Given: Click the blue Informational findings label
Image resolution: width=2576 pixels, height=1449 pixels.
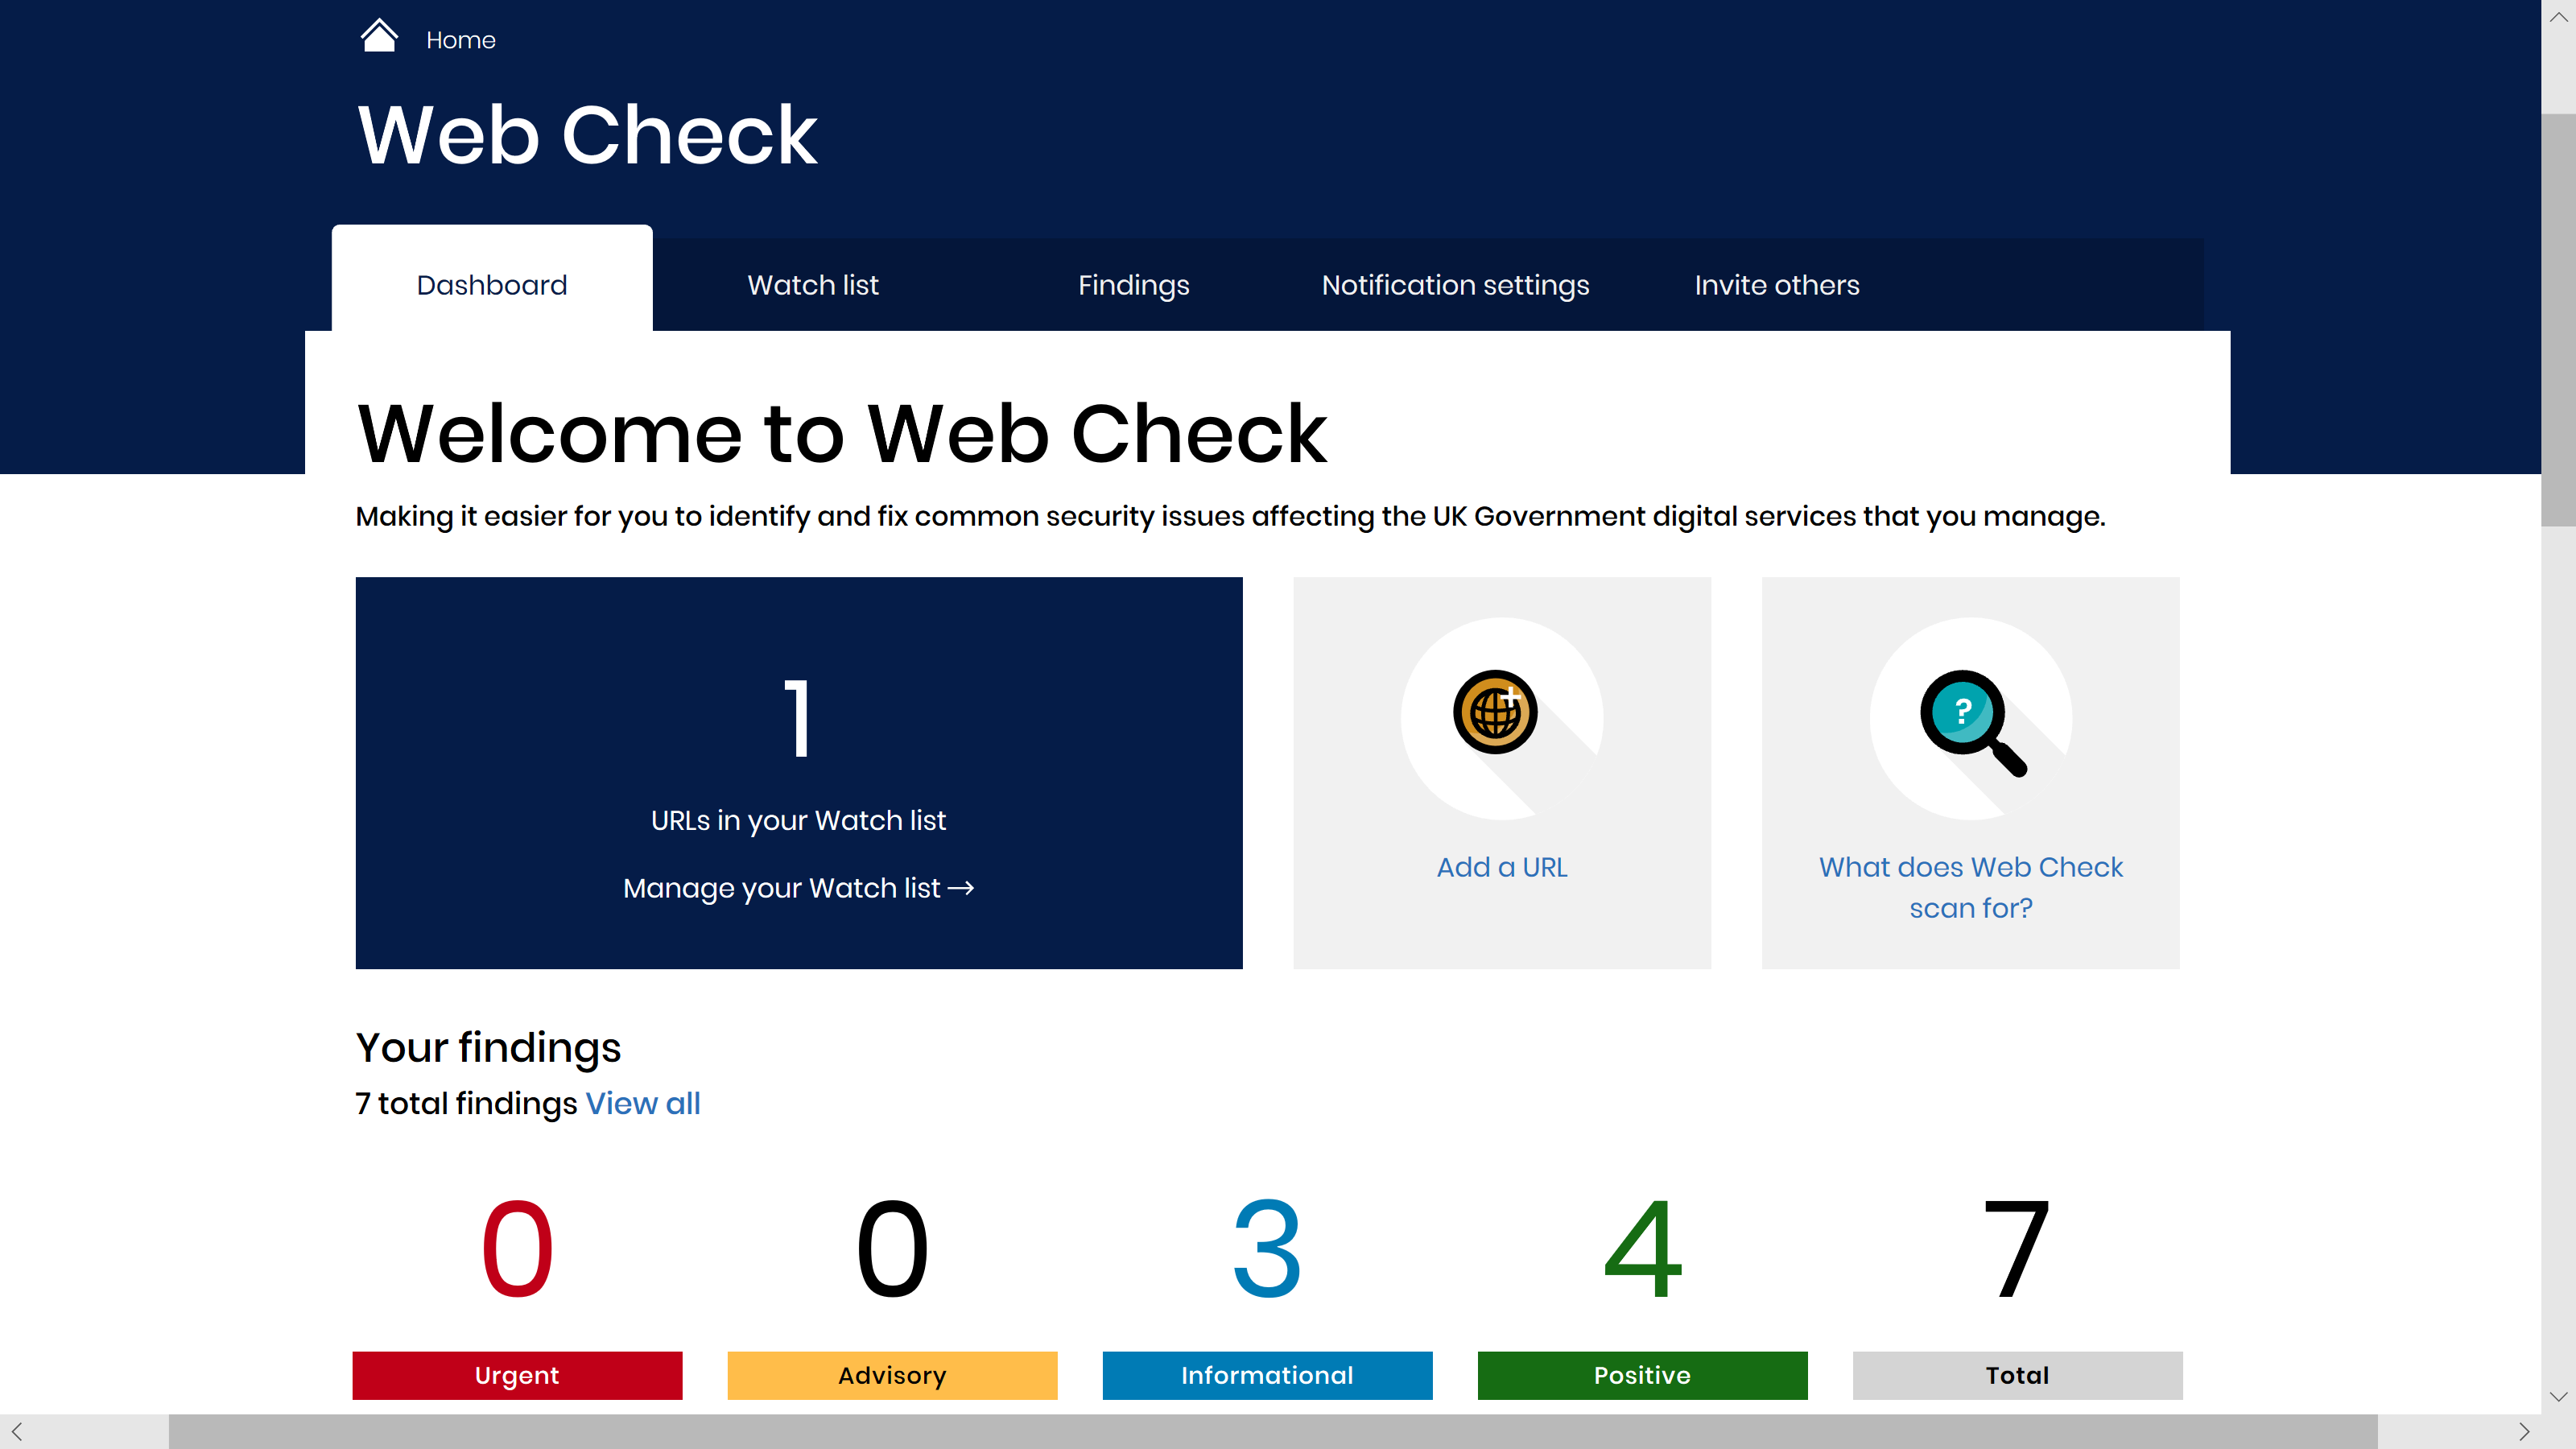Looking at the screenshot, I should (x=1267, y=1375).
